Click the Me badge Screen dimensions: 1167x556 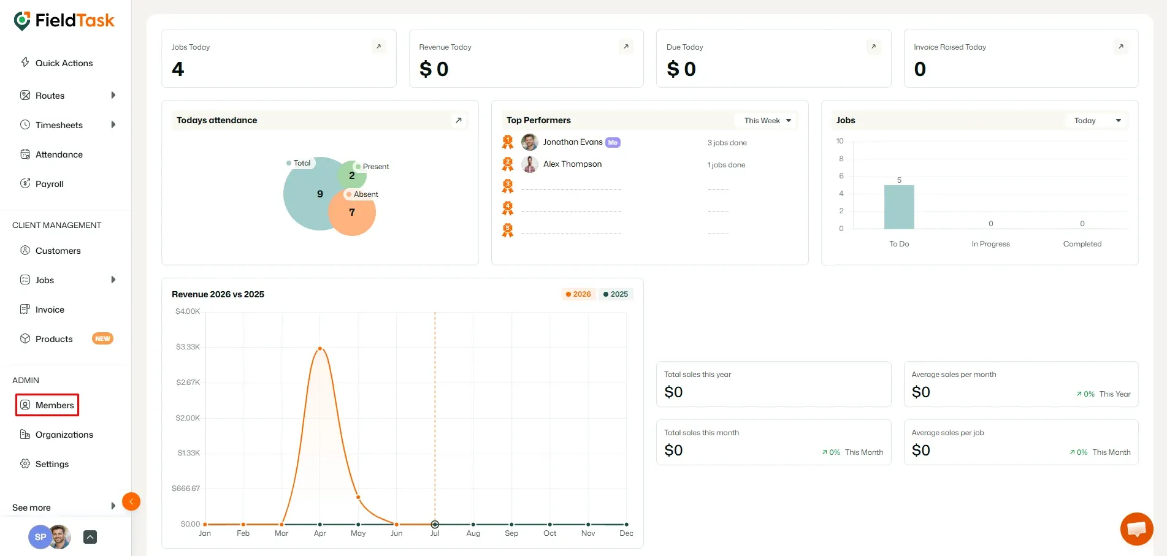[613, 142]
